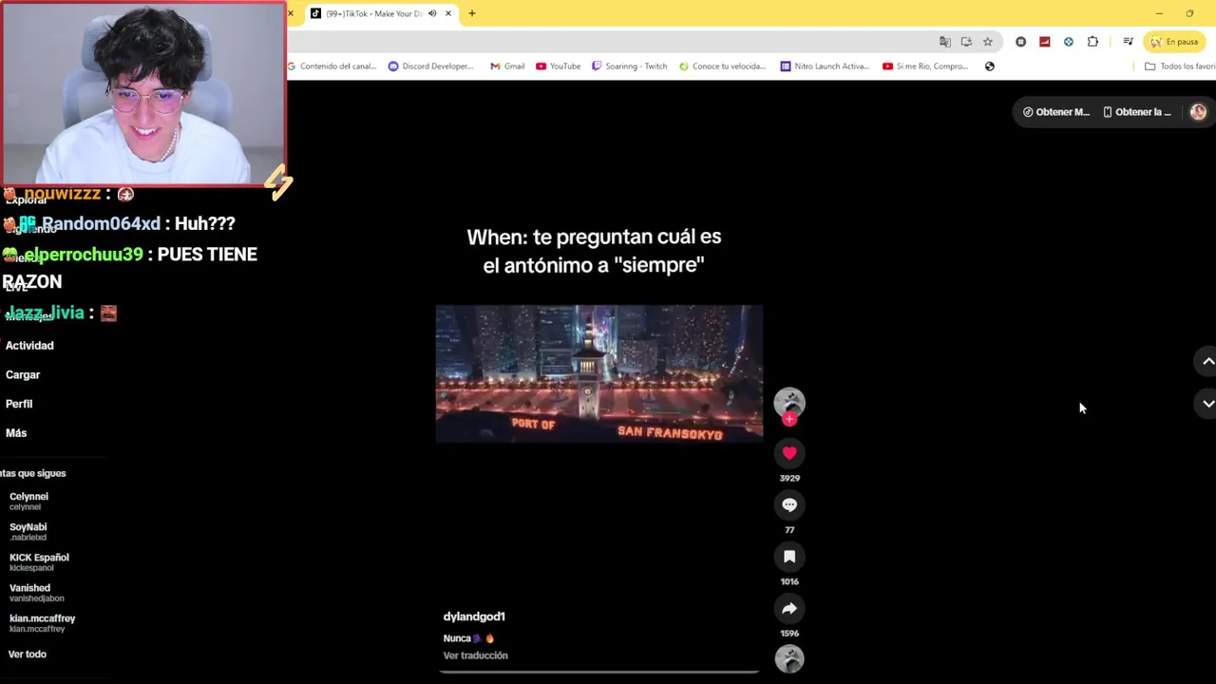This screenshot has width=1216, height=684.
Task: Pause the San Fransokyo video frame
Action: (598, 373)
